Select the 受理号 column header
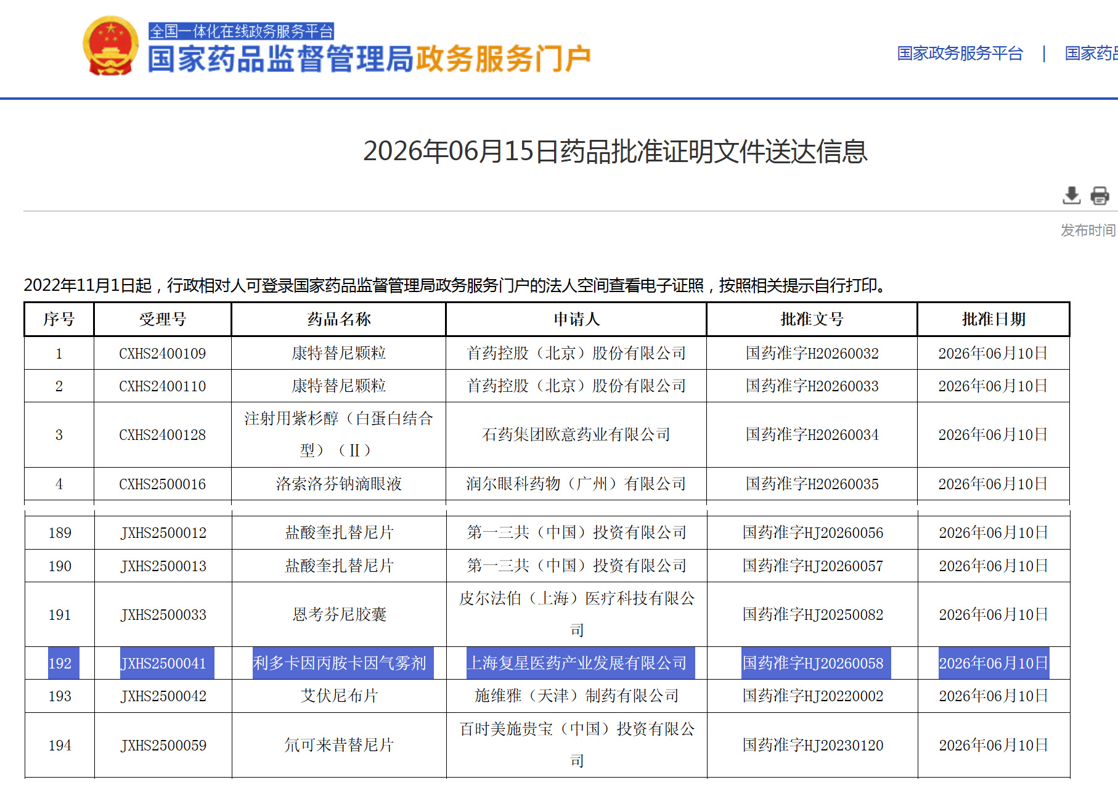The image size is (1118, 801). coord(163,319)
